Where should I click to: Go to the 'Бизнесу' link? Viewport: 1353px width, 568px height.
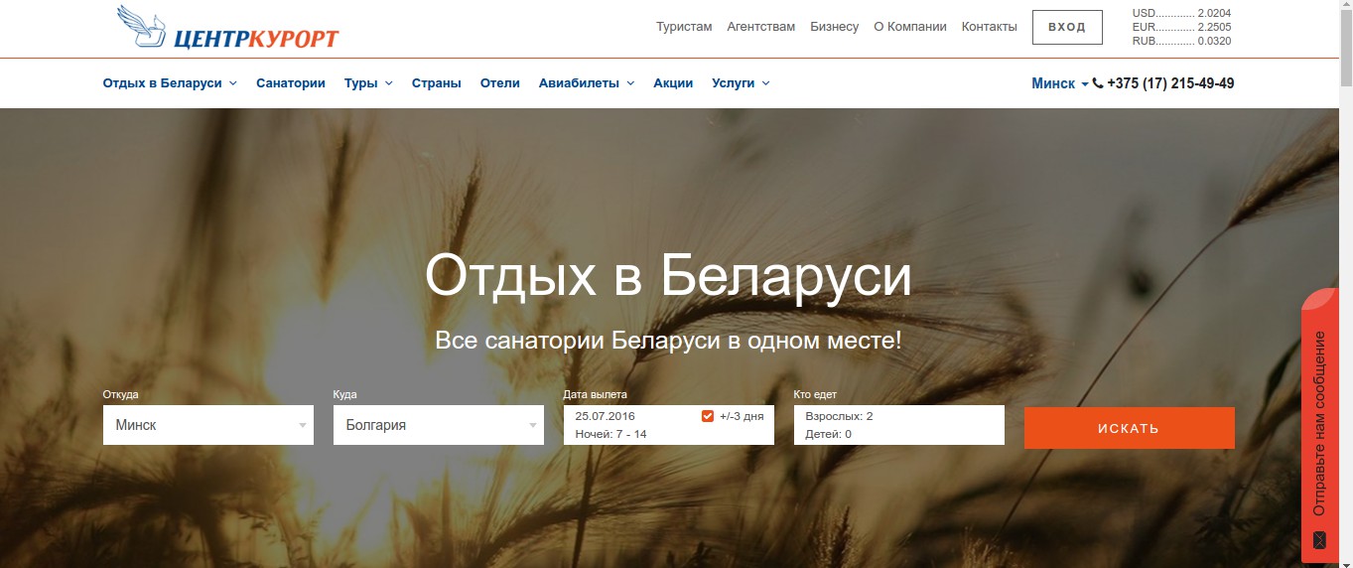tap(835, 27)
